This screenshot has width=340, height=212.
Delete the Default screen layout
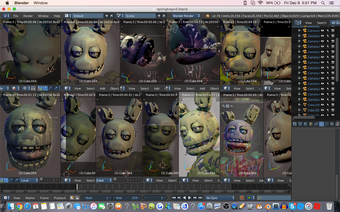click(x=112, y=16)
